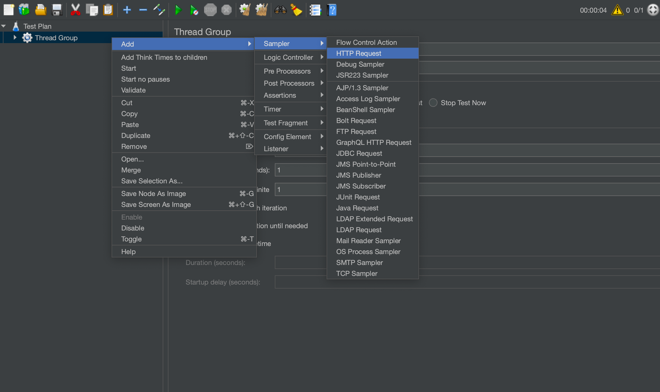
Task: Click the yellow warning log icon
Action: 617,10
